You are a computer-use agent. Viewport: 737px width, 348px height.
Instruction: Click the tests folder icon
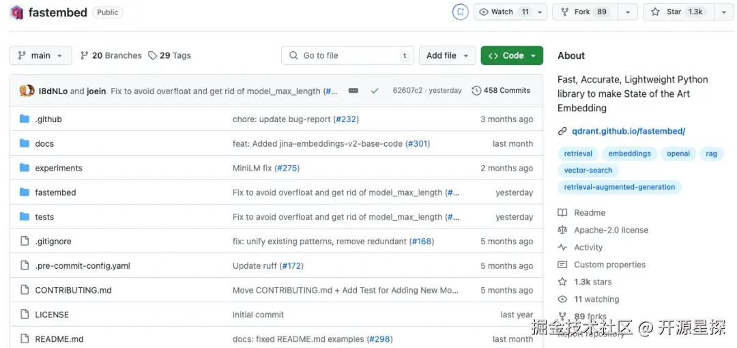tap(25, 217)
